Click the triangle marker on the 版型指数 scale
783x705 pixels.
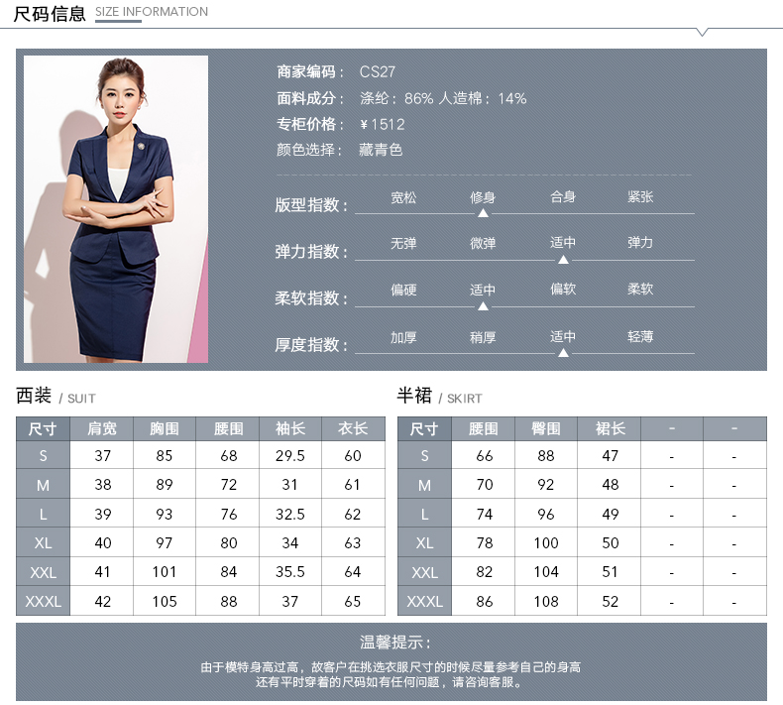point(483,213)
